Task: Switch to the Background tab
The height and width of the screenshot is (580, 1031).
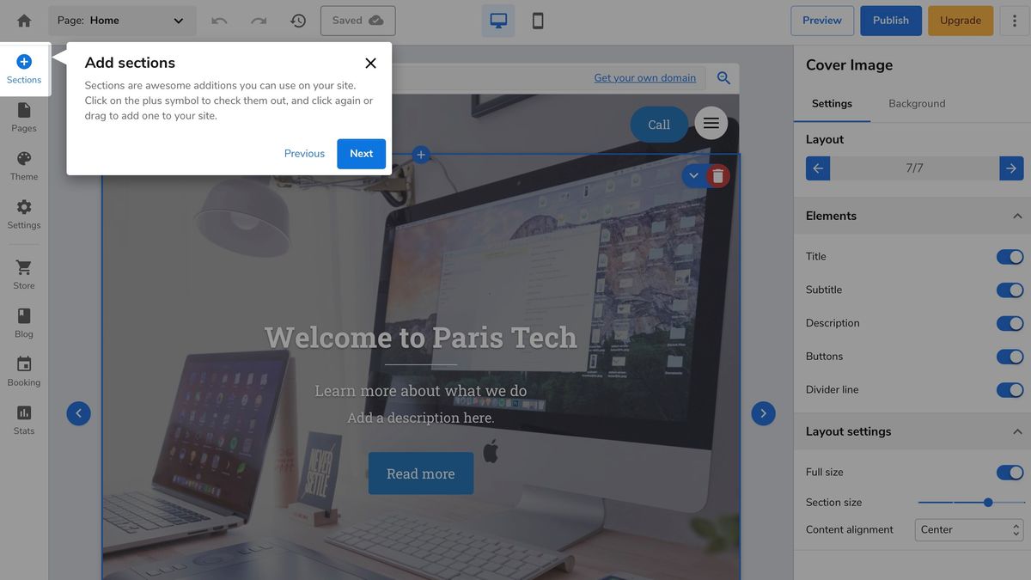Action: point(916,103)
